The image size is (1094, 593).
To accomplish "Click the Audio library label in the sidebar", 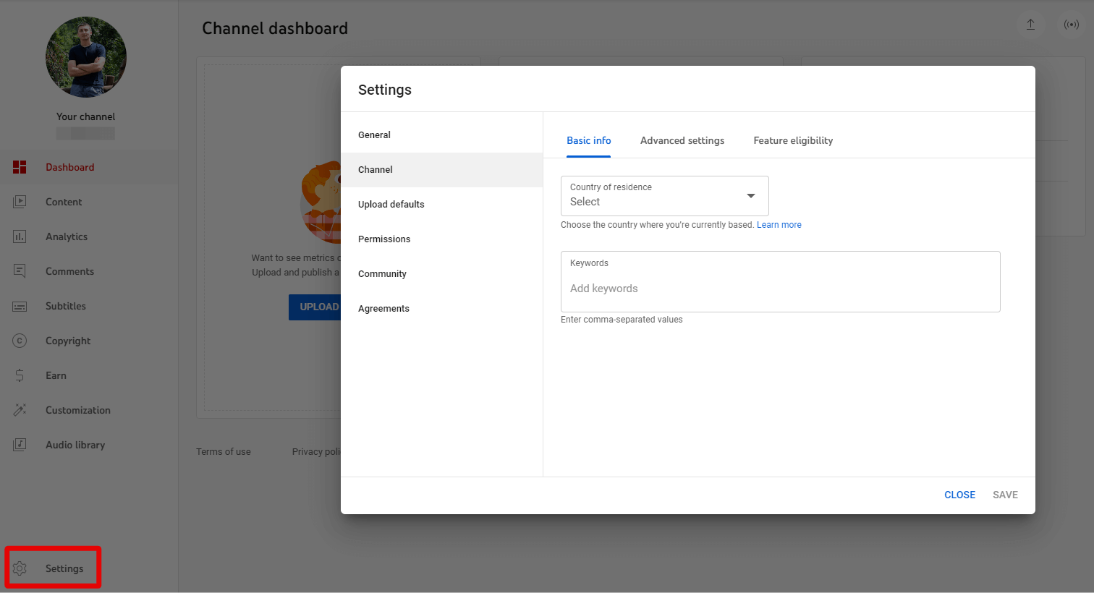I will (75, 445).
